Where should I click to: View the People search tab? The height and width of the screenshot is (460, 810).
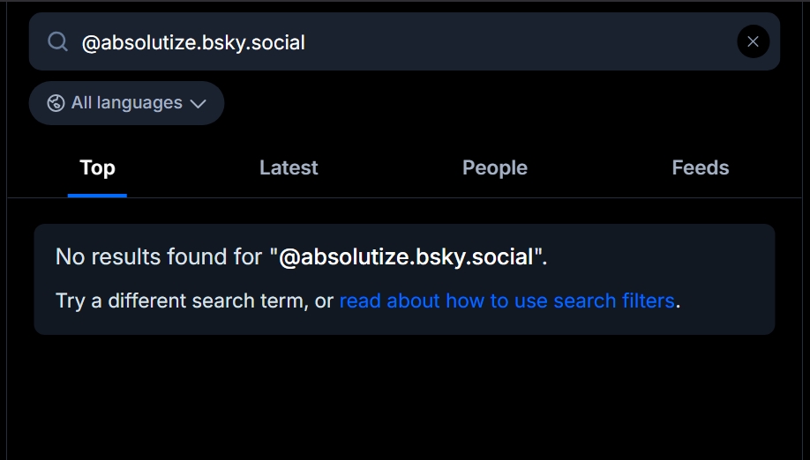[x=494, y=167]
